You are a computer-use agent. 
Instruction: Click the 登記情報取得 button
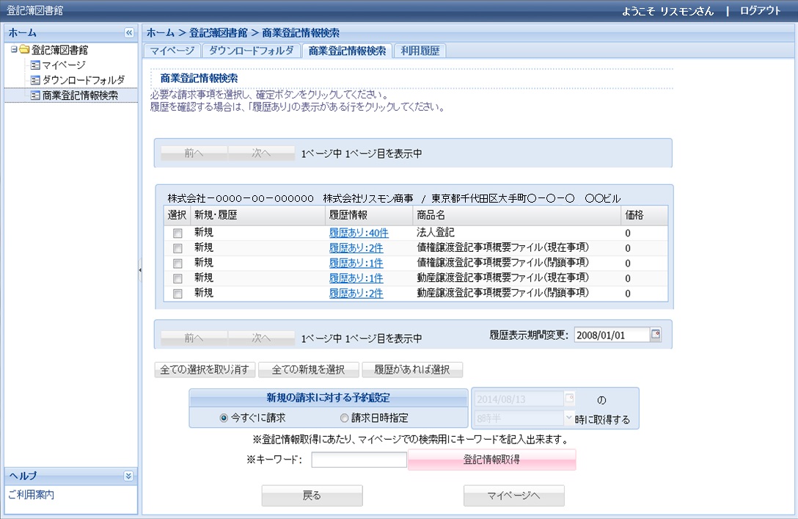tap(492, 460)
